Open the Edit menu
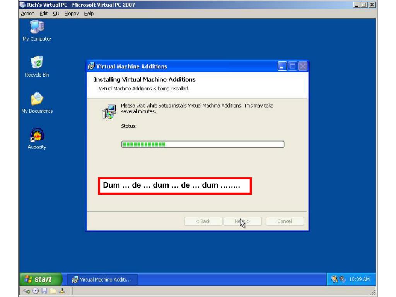 pos(43,14)
